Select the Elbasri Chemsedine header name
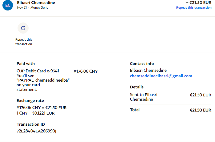Screen dimensions: 215x142 click(36, 3)
